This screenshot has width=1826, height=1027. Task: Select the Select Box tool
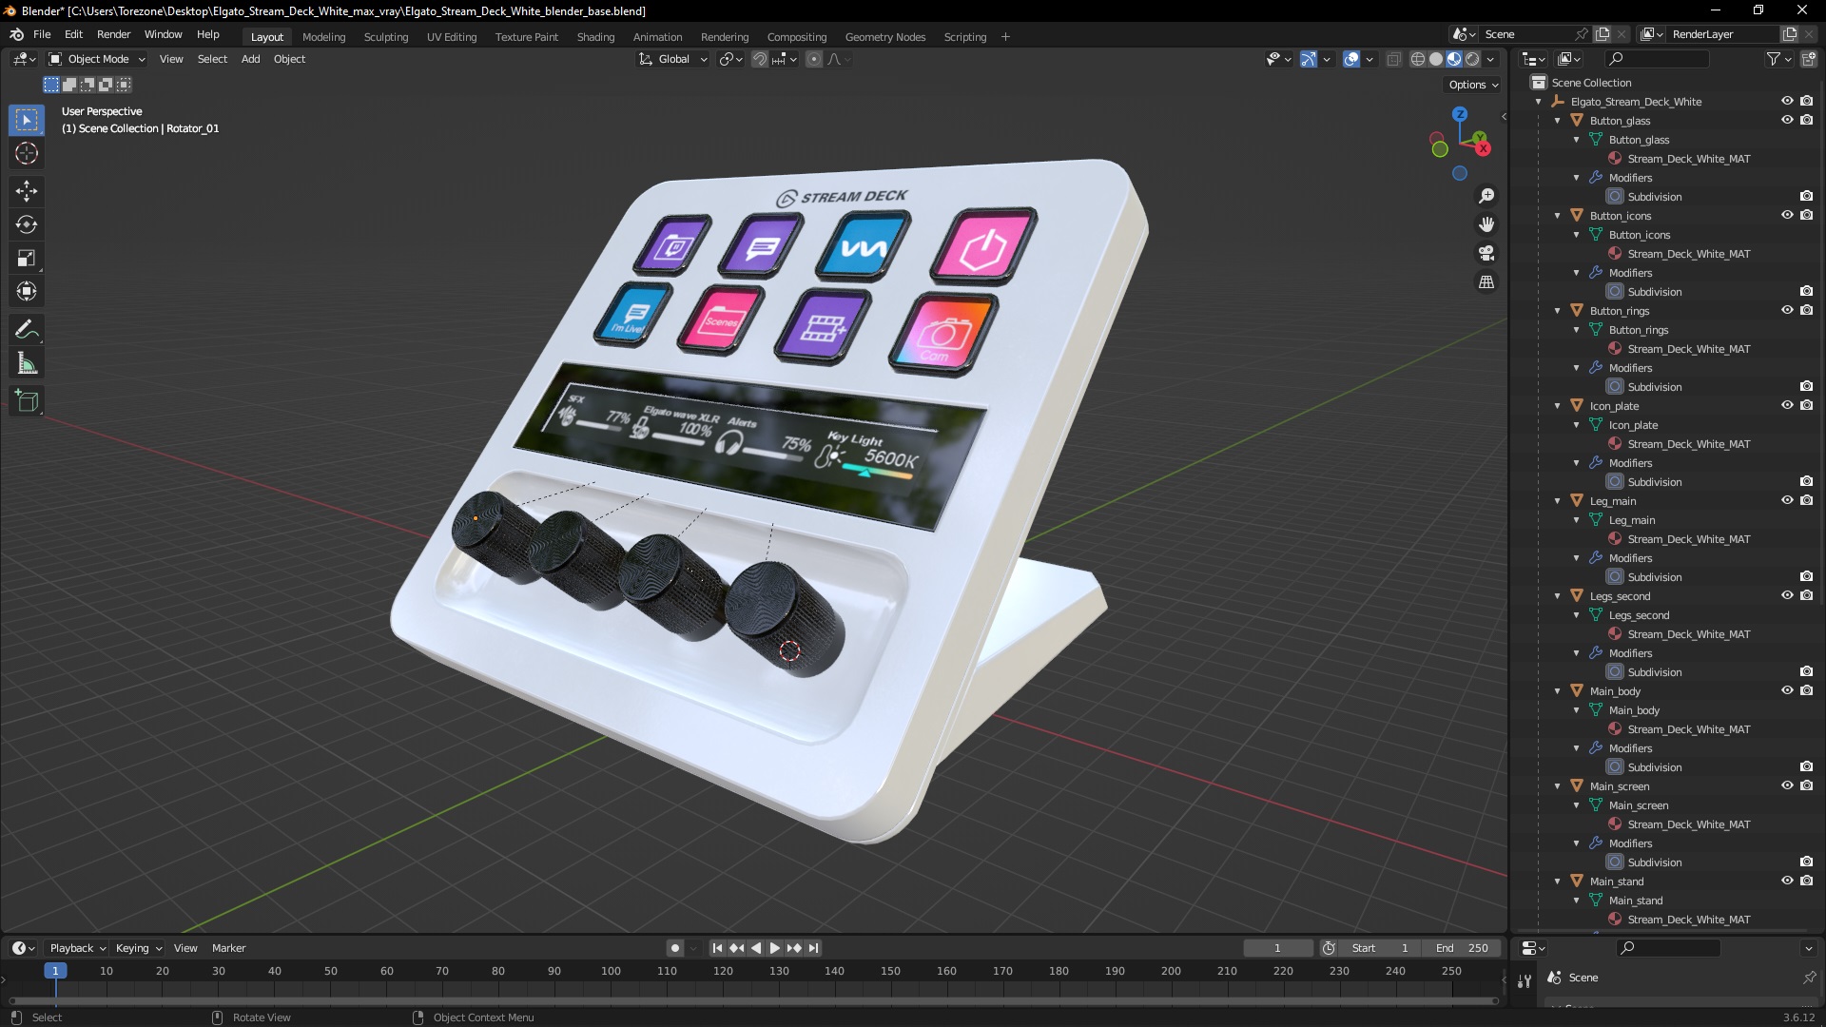[27, 120]
